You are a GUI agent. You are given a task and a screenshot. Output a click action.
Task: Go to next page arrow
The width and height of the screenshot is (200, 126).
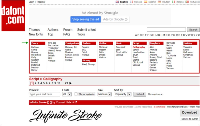coord(70,83)
